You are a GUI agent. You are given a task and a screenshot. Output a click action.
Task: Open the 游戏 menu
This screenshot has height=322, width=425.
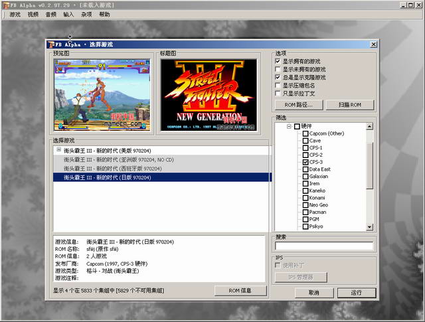(15, 14)
